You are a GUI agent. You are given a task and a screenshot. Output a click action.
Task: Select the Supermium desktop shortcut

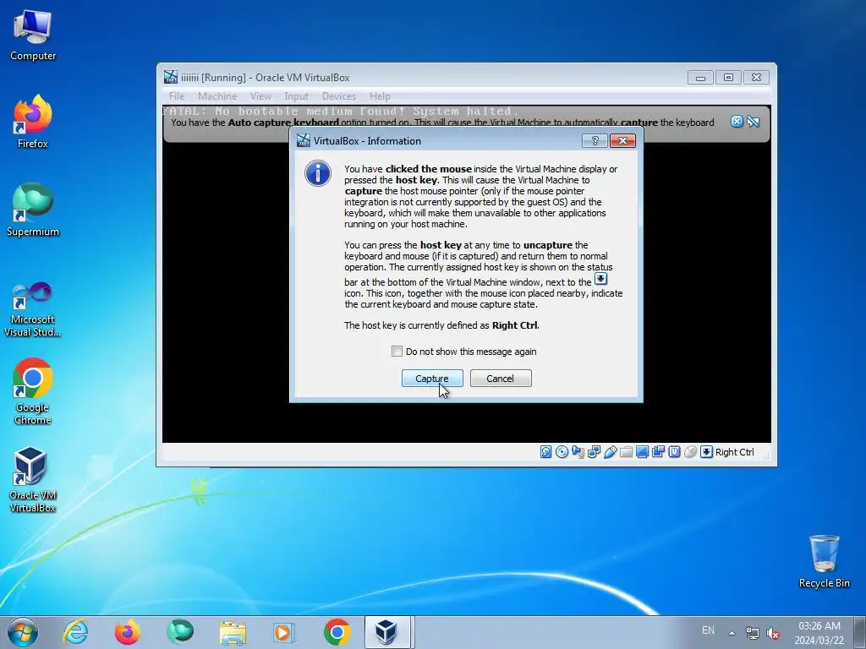click(33, 210)
